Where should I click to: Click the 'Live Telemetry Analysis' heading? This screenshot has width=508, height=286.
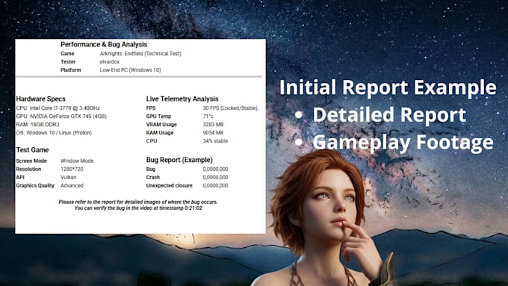(182, 99)
